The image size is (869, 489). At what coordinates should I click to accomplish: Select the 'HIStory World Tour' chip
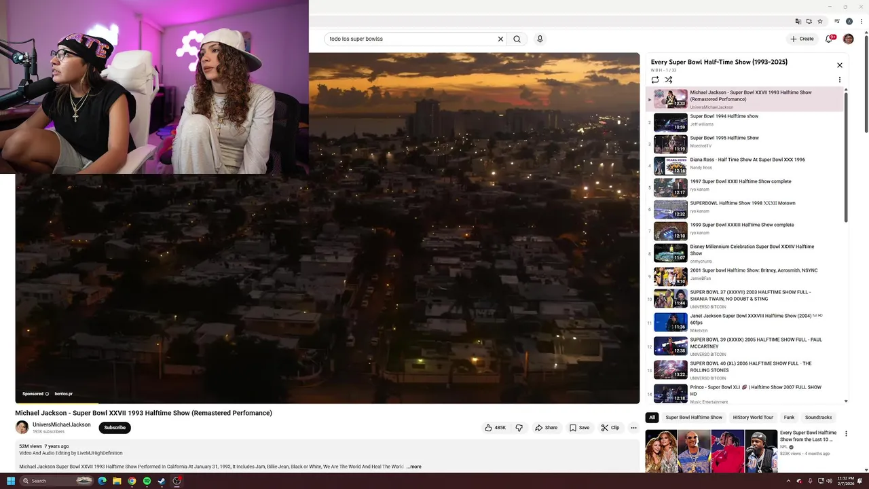pos(753,418)
